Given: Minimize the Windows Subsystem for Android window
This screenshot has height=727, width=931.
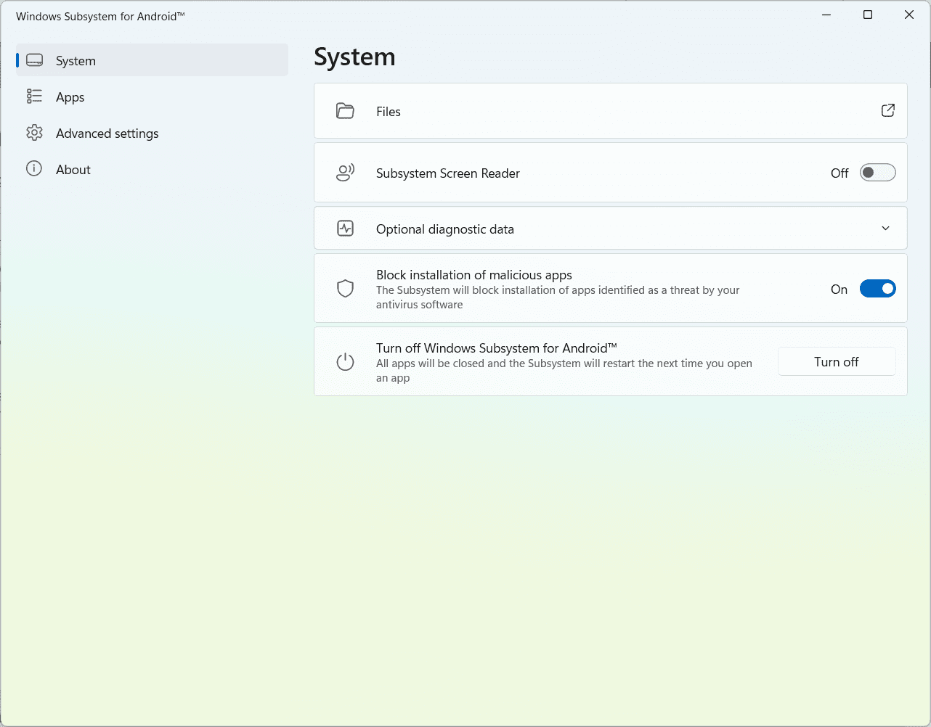Looking at the screenshot, I should pyautogui.click(x=826, y=15).
